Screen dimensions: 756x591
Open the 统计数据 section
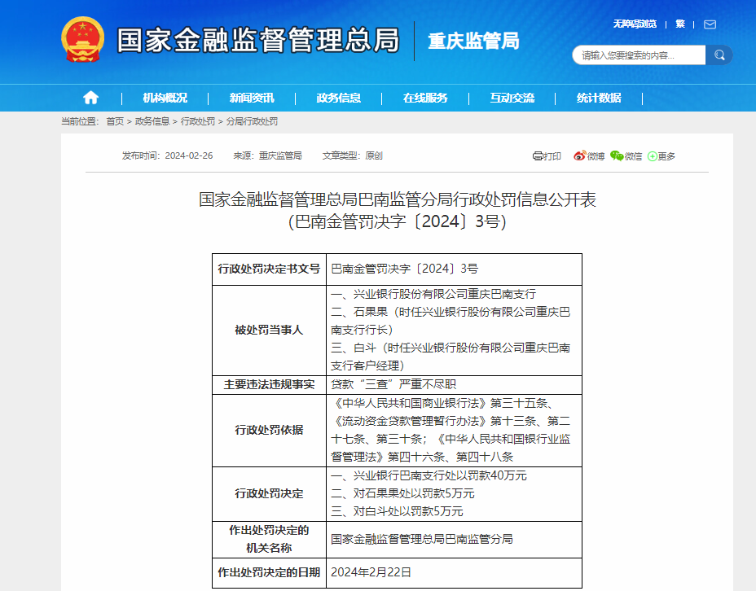[599, 98]
